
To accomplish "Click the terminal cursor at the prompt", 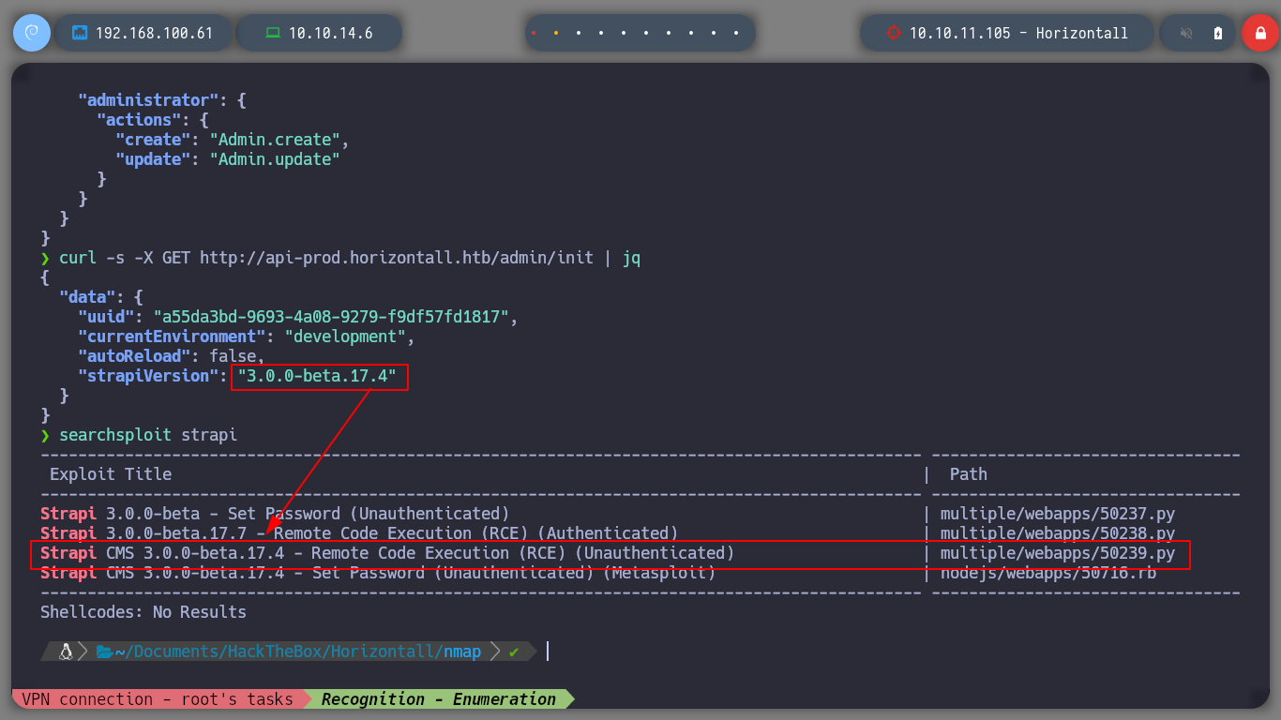I will 548,651.
